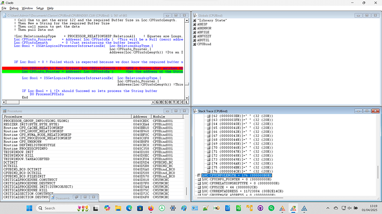The width and height of the screenshot is (382, 214).
Task: Open Firefox from the taskbar
Action: click(x=151, y=208)
